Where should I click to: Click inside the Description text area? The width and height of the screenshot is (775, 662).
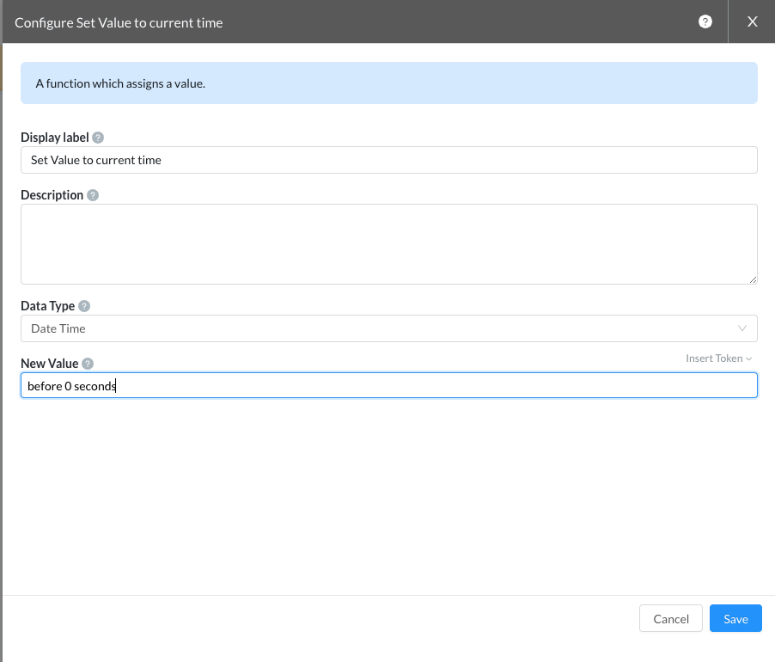click(388, 243)
